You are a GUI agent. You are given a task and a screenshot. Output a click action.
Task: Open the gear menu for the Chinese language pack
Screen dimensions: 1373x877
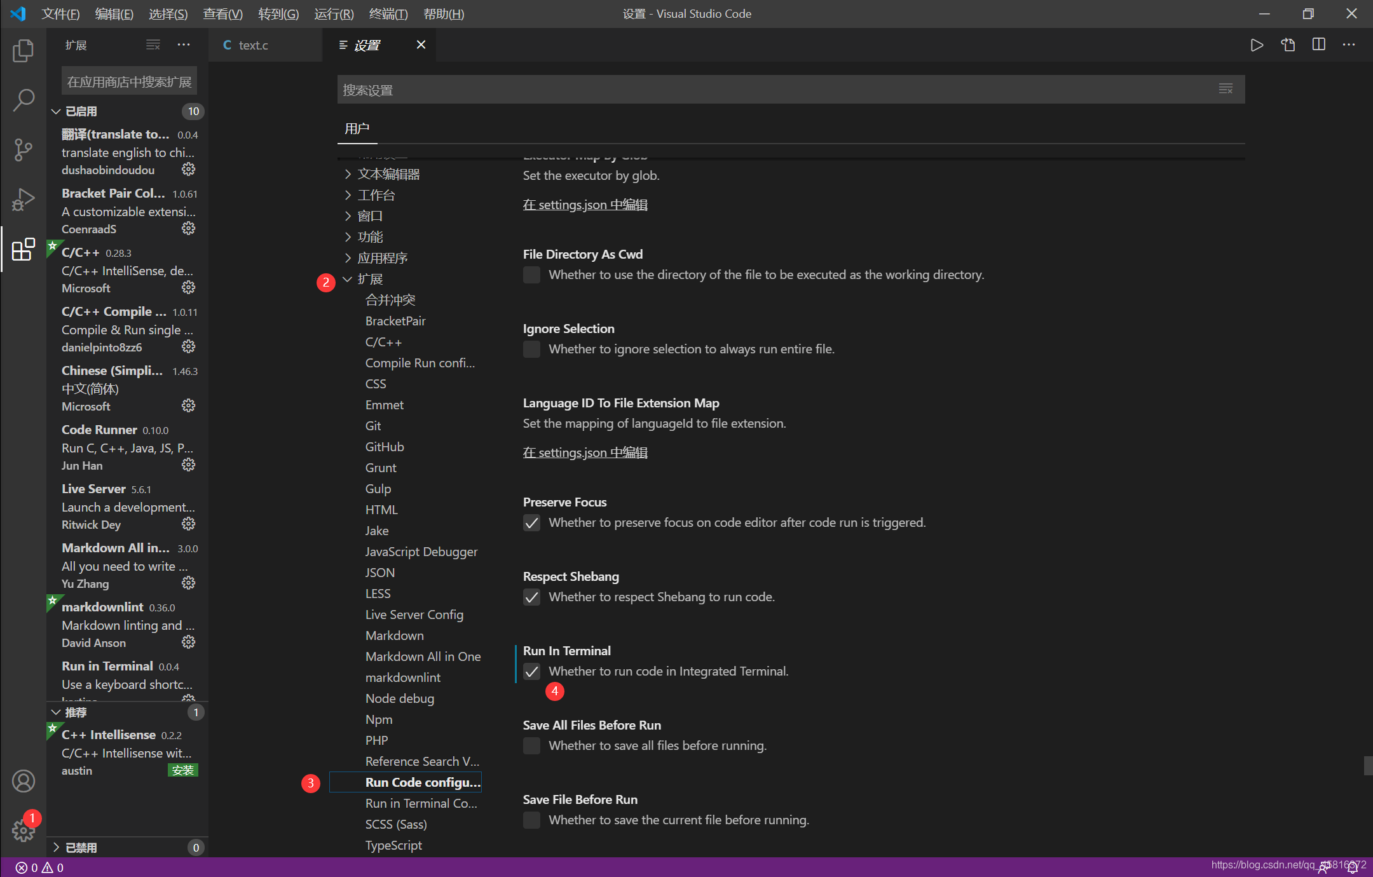189,405
